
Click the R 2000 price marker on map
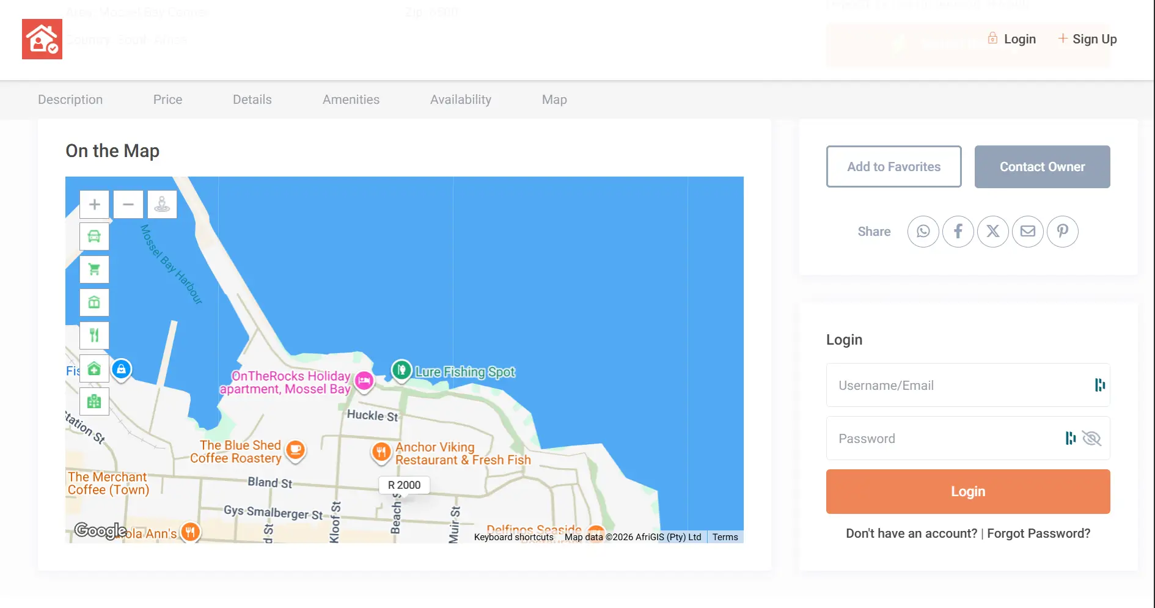[x=404, y=485]
